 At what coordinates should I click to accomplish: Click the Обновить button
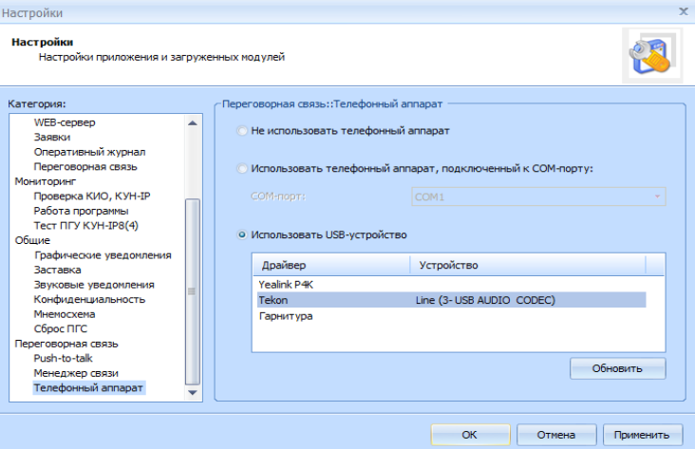click(617, 368)
